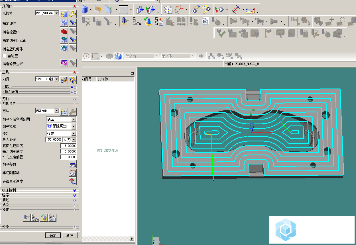356x245 pixels.
Task: Click the 指定壁几何体 select icon
Action: tap(64, 48)
